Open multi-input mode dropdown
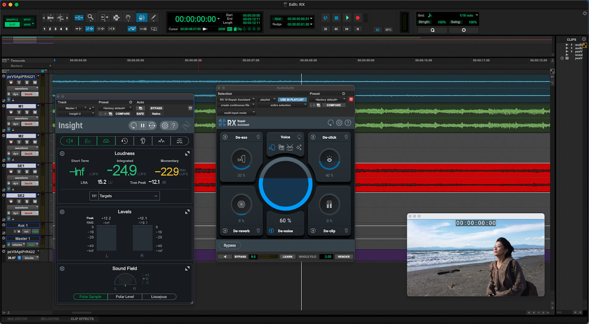 coord(237,113)
